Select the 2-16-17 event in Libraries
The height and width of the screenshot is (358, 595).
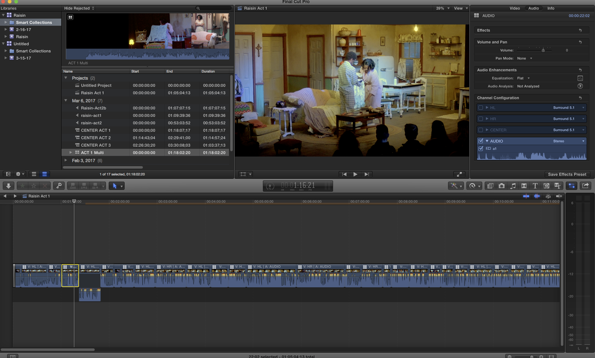23,29
